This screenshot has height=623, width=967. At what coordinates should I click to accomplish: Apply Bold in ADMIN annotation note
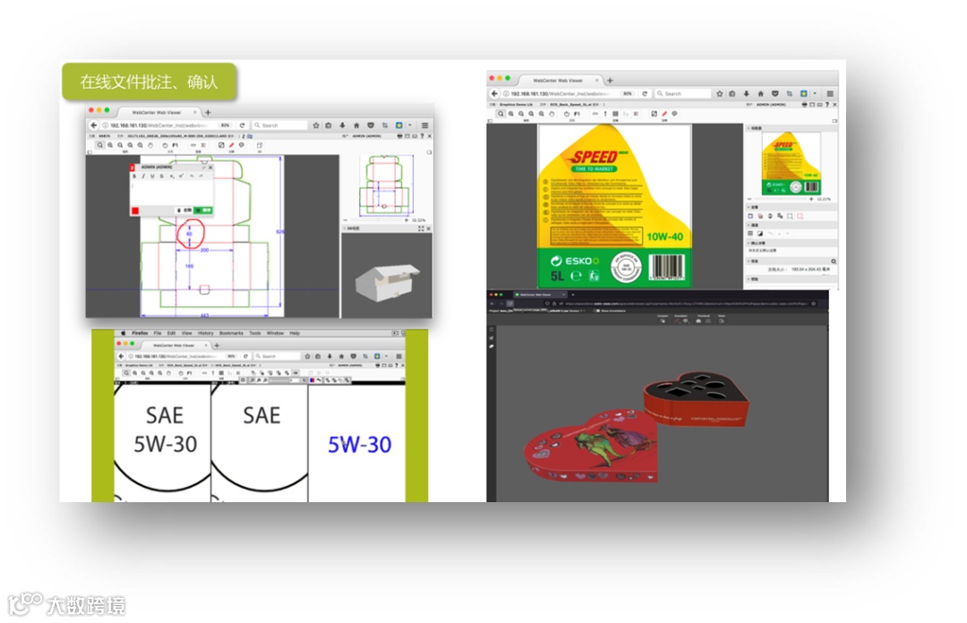(x=134, y=176)
